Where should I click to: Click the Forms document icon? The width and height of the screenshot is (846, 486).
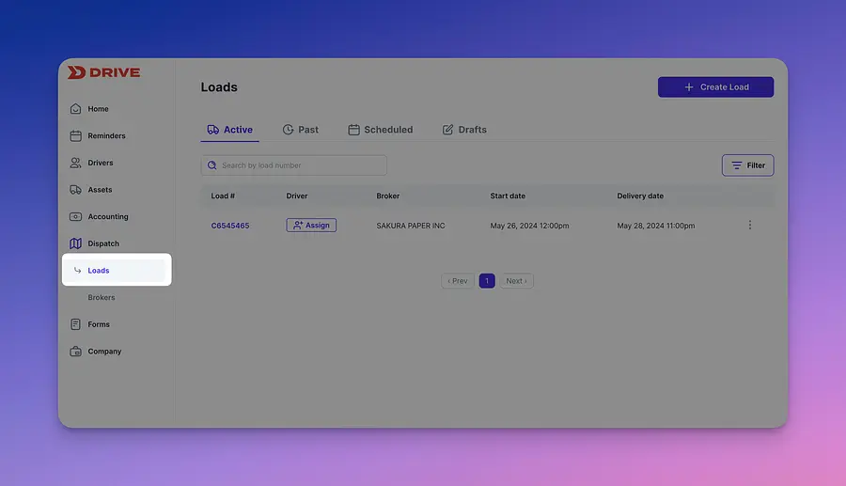(x=75, y=324)
